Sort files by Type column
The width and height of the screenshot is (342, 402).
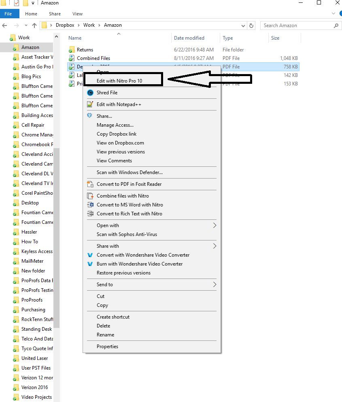click(227, 38)
